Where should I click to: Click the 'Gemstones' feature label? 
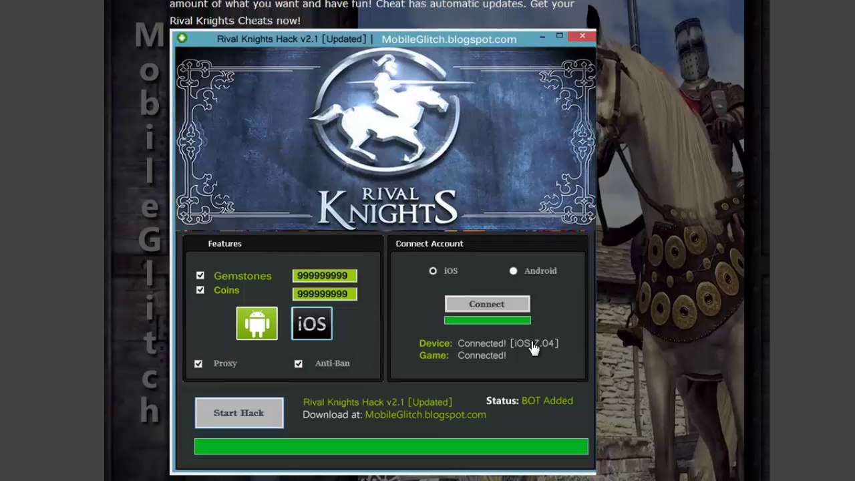(x=242, y=276)
